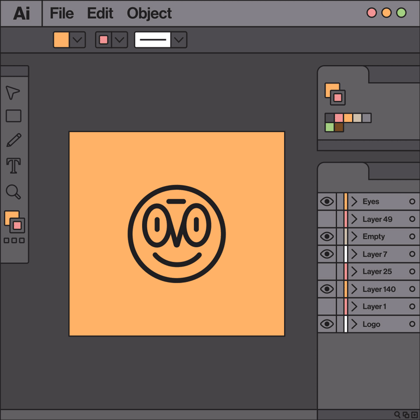Open the fill color dropdown
This screenshot has width=420, height=420.
point(78,39)
